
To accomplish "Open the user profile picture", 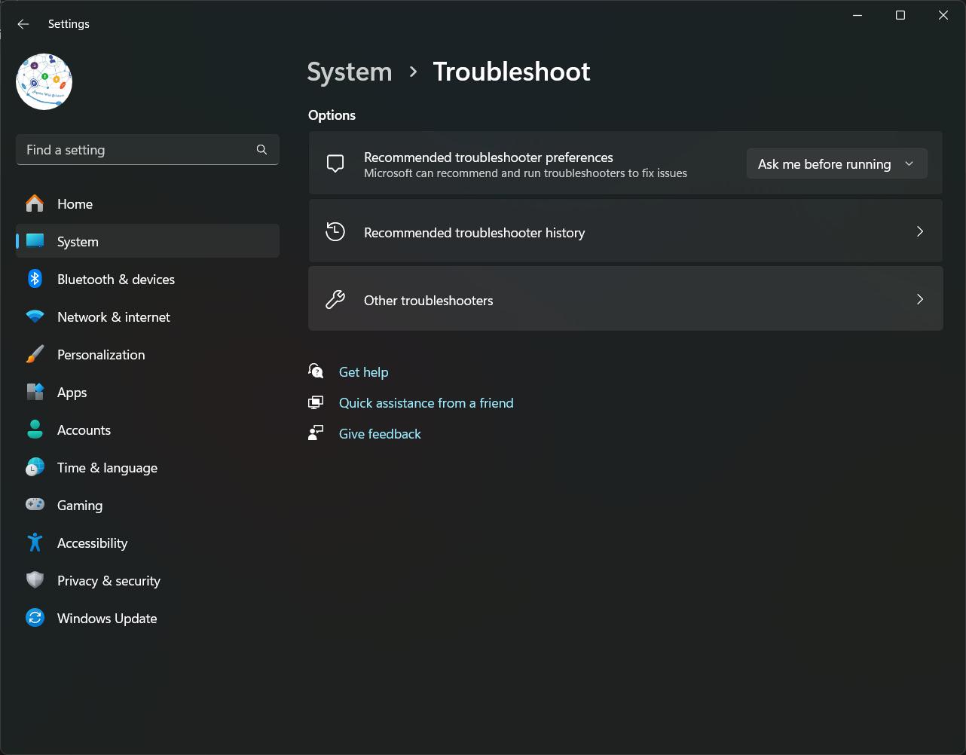I will 44,81.
